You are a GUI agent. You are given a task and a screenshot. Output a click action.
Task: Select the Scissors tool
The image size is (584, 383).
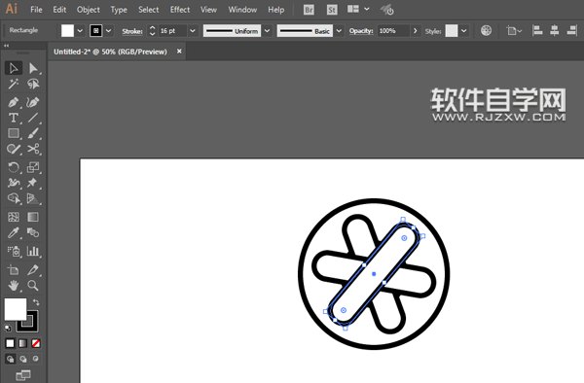33,149
